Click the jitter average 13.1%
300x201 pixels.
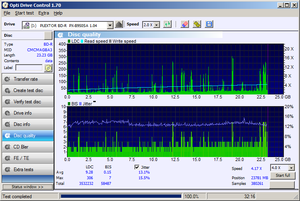[x=144, y=172]
